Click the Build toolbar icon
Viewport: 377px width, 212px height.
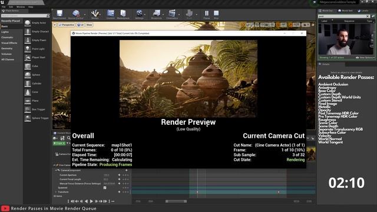pyautogui.click(x=190, y=13)
